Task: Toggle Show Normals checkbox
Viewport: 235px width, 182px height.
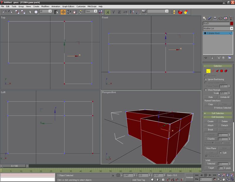Action: pos(206,90)
